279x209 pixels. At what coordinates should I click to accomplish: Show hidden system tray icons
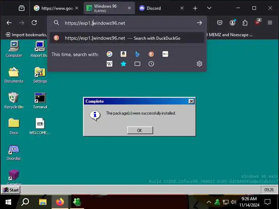point(209,202)
